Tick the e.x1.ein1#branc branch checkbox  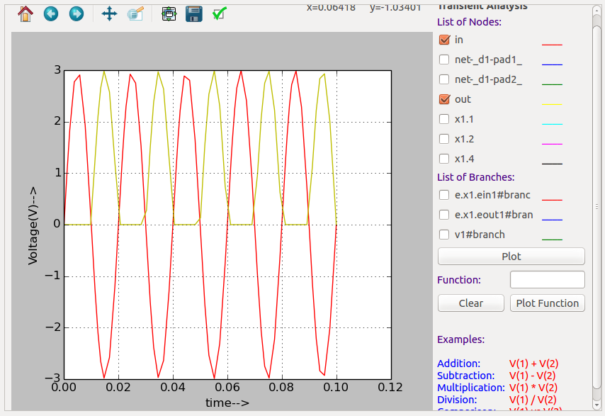pyautogui.click(x=444, y=195)
